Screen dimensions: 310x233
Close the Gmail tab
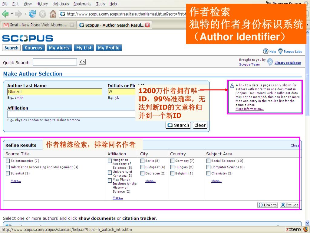72,25
